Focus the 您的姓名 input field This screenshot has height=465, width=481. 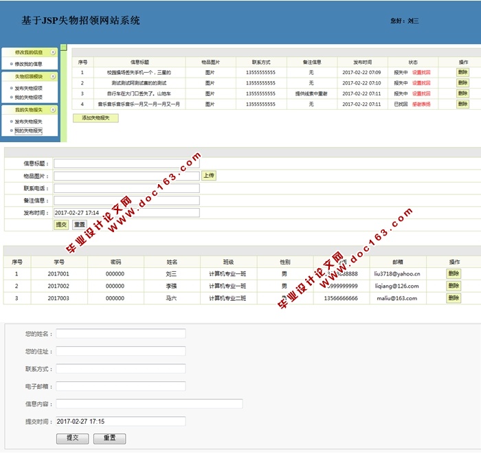point(121,334)
